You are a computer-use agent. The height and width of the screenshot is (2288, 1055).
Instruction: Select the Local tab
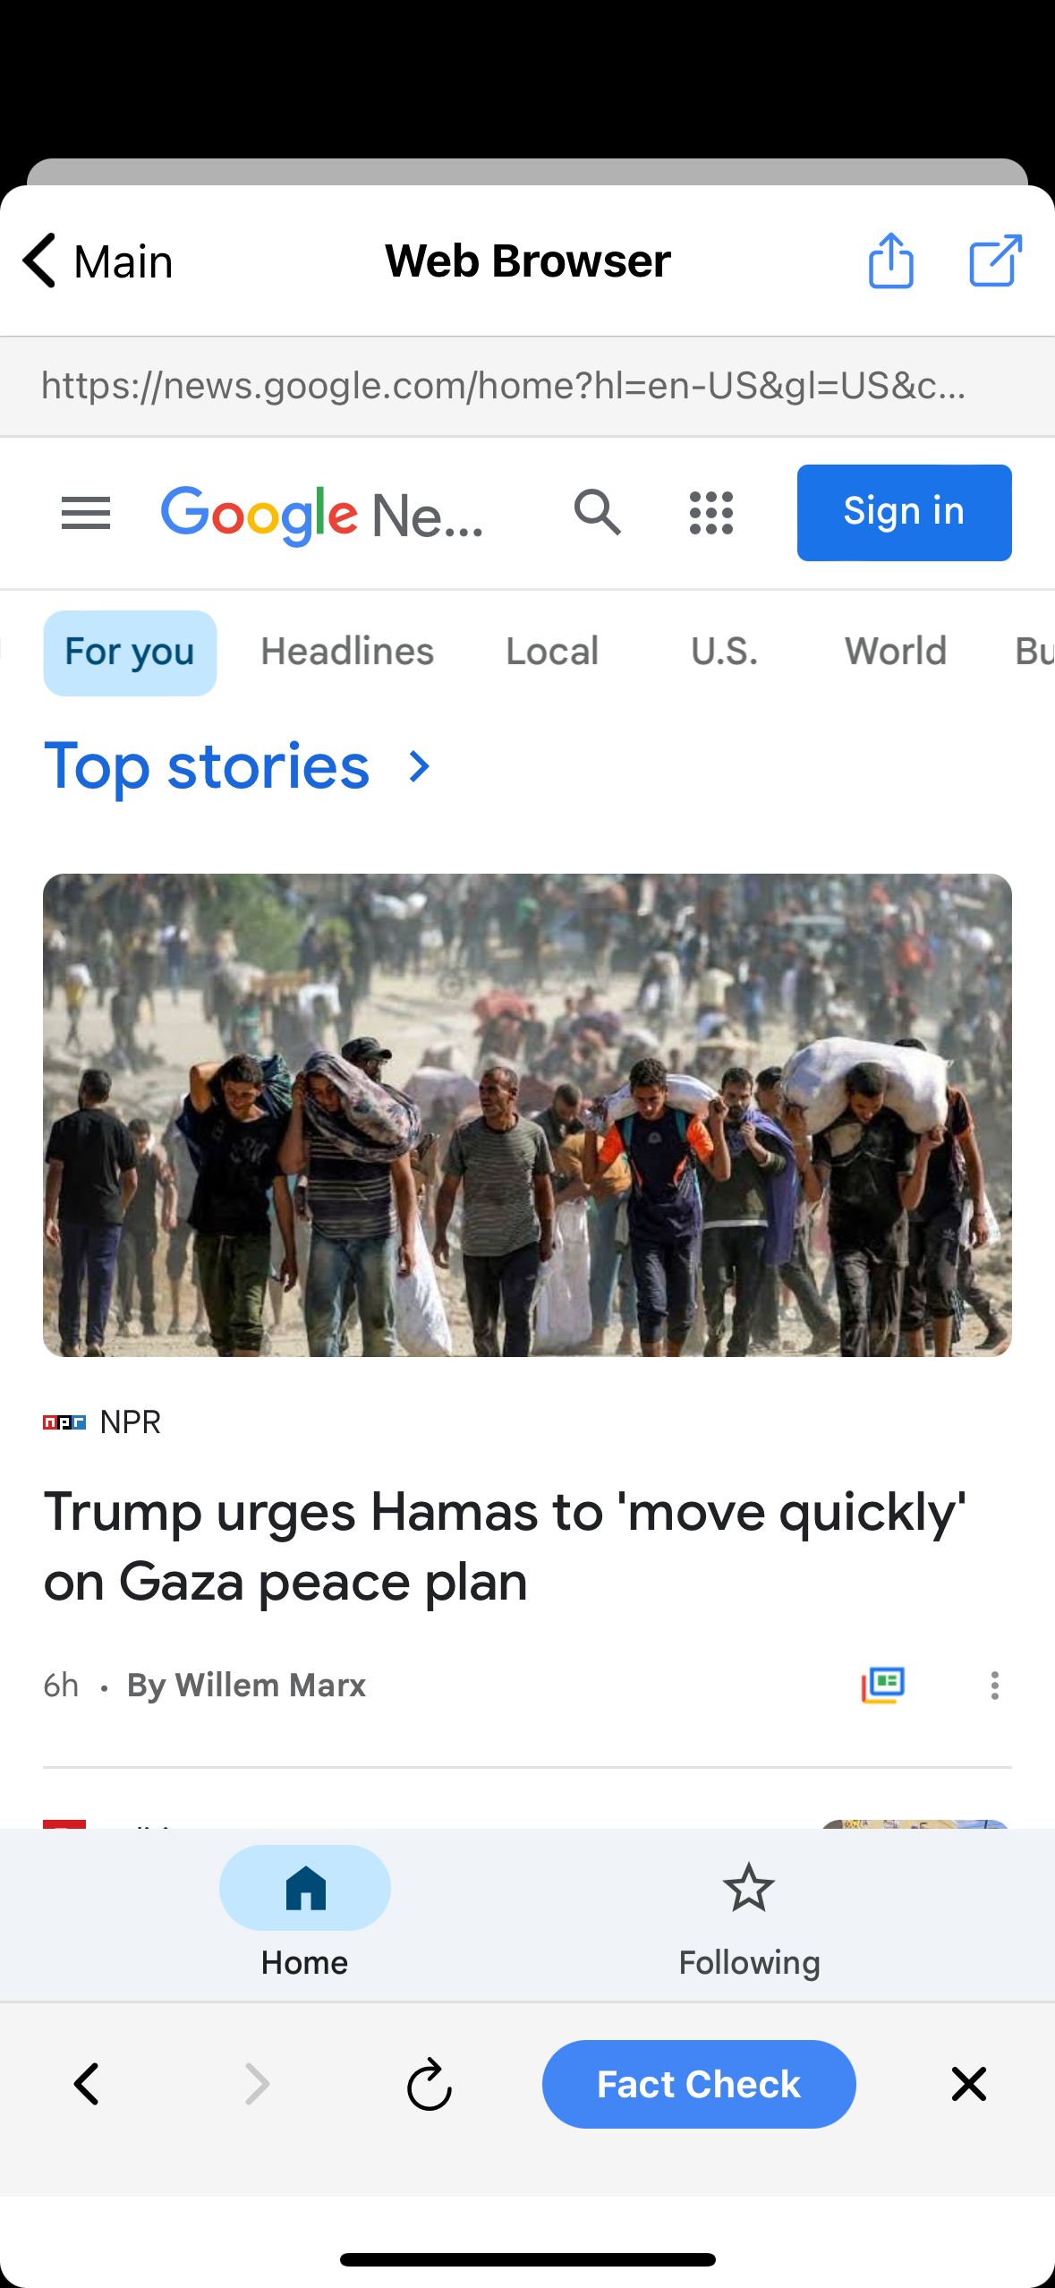point(552,652)
